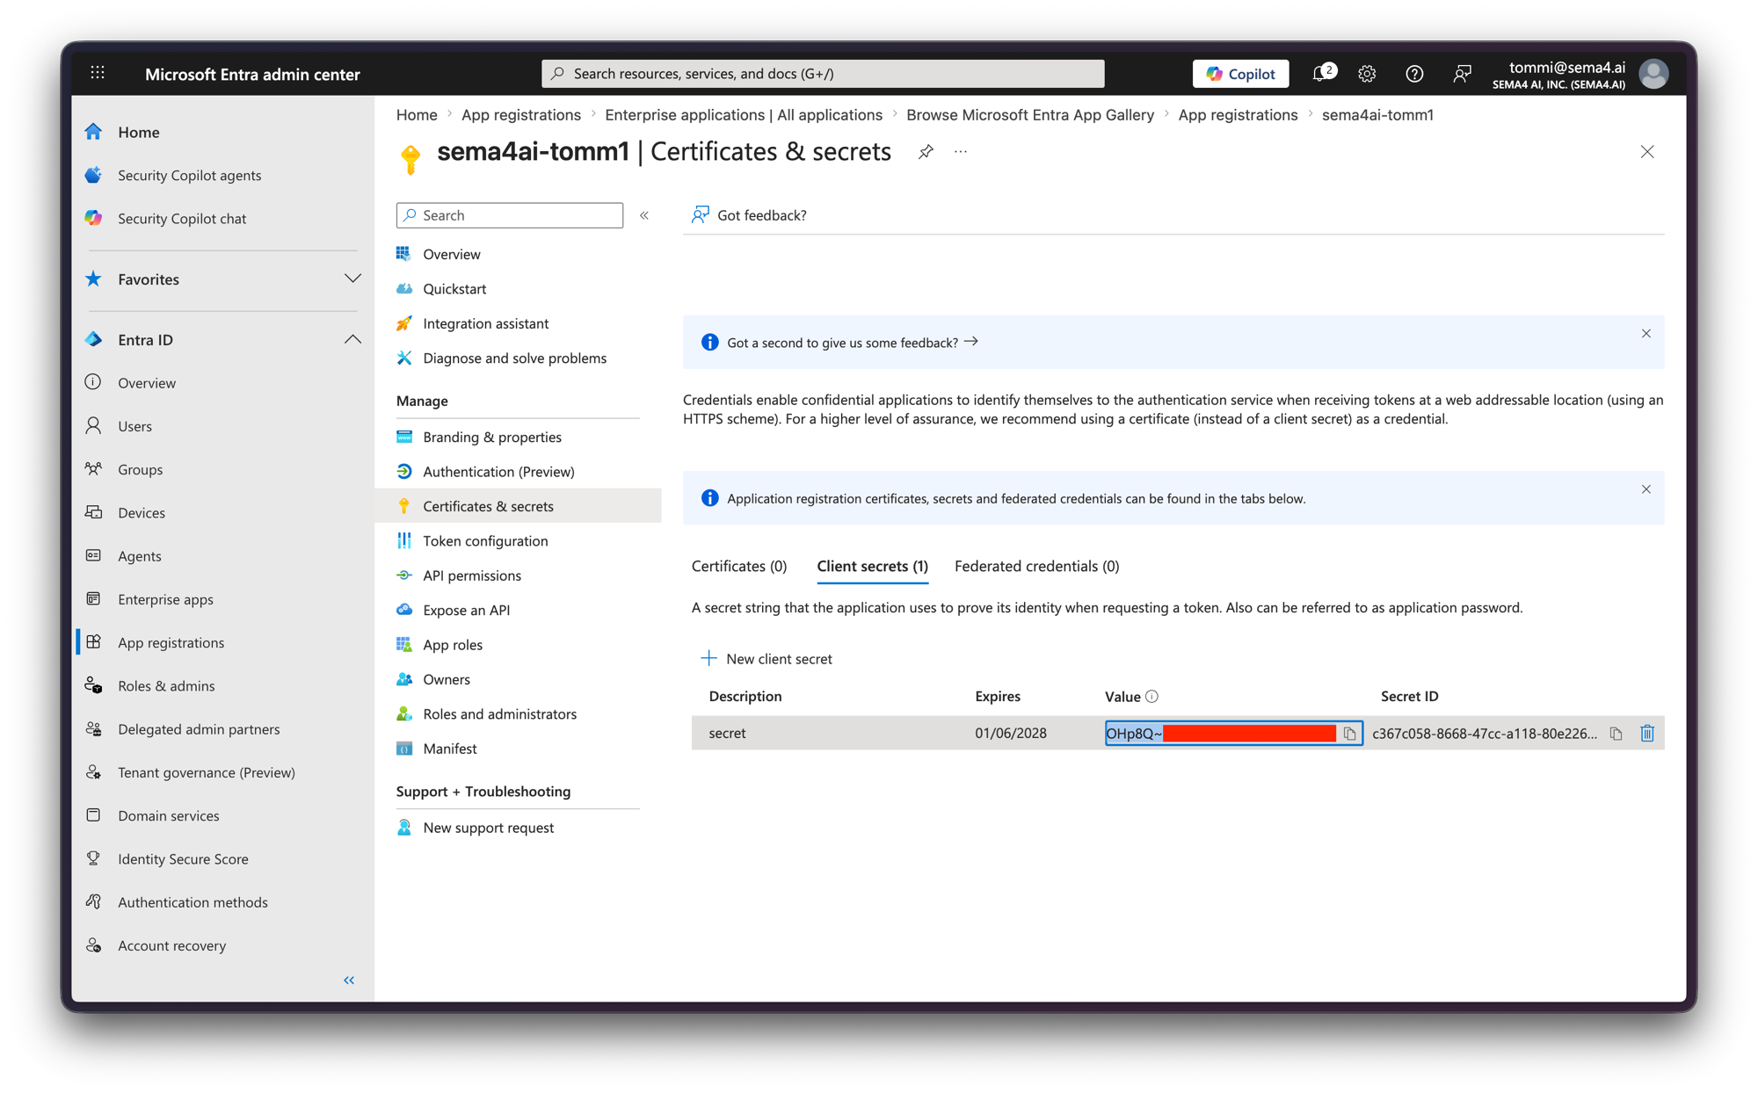This screenshot has height=1093, width=1758.
Task: Show Value column info tooltip icon
Action: (x=1152, y=696)
